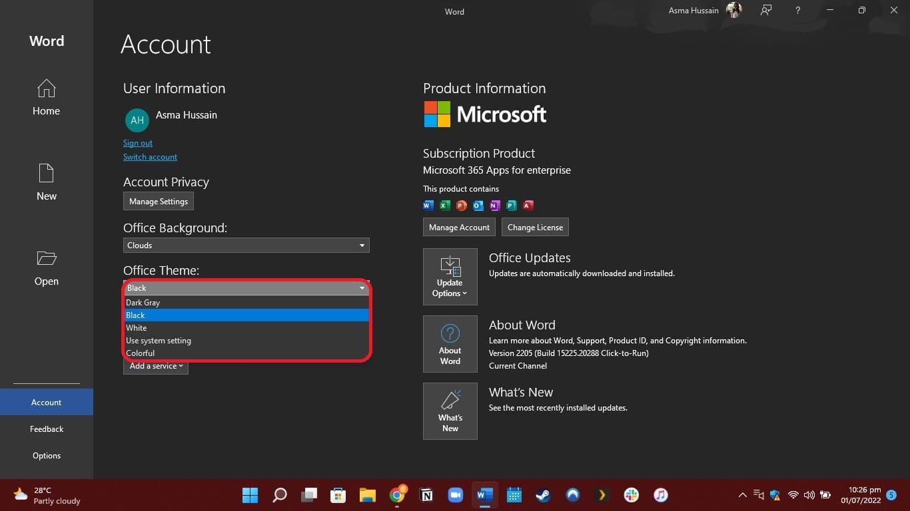Choose the White theme option

click(137, 328)
